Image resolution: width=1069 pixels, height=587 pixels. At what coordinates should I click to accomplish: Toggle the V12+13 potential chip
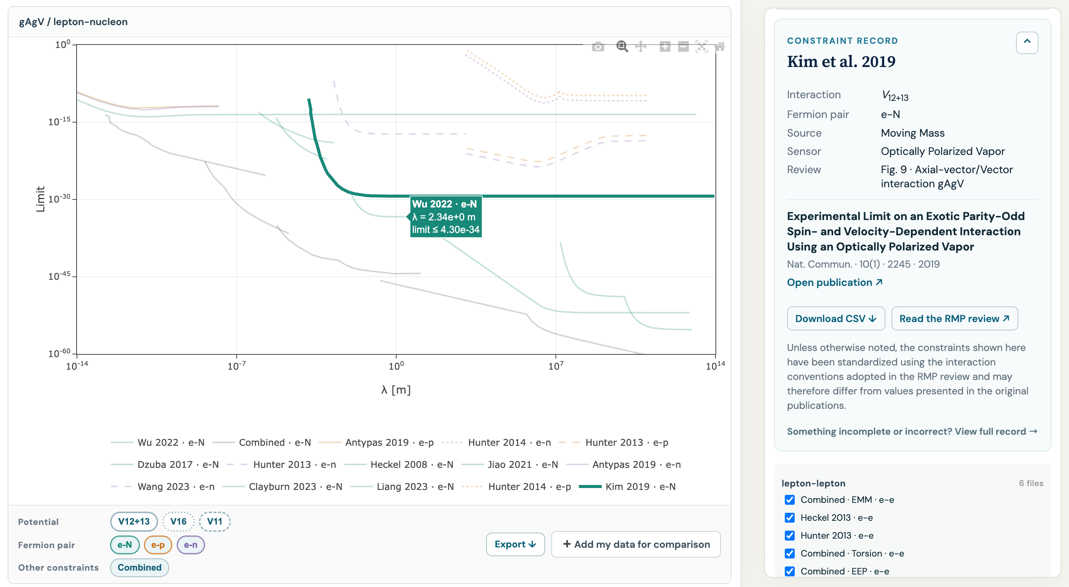pyautogui.click(x=134, y=521)
